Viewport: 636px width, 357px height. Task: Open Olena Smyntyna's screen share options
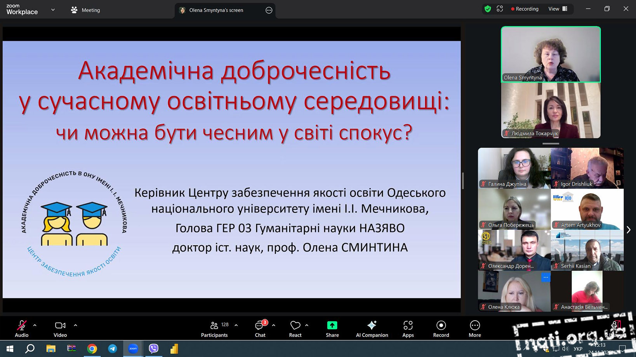tap(269, 10)
